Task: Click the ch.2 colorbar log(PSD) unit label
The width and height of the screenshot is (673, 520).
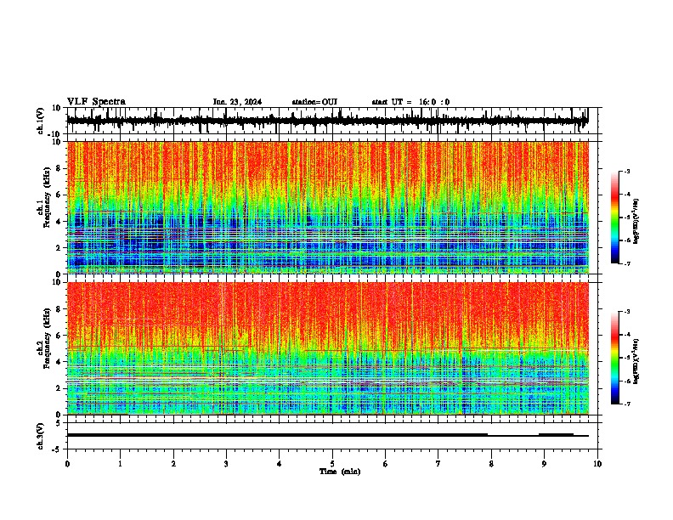Action: [636, 361]
